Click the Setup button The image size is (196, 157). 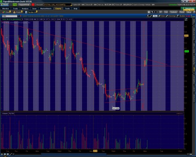(189, 12)
